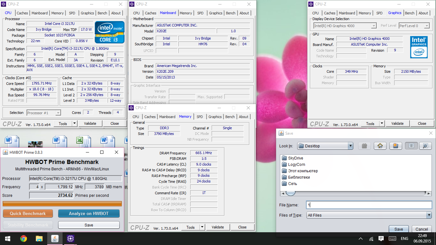Click Analyze on HWBOT button
The image size is (436, 245).
pos(89,213)
